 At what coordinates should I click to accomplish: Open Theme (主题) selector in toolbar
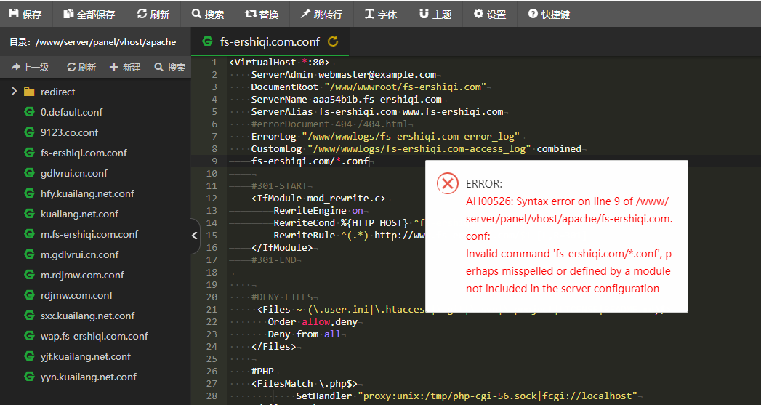click(x=435, y=14)
